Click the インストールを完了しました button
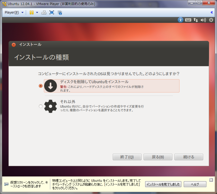217x194 pixels. coord(164,184)
